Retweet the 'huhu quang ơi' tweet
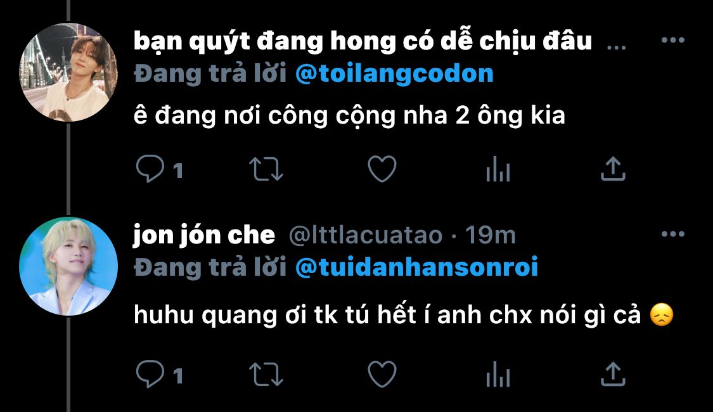713x412 pixels. click(x=266, y=375)
